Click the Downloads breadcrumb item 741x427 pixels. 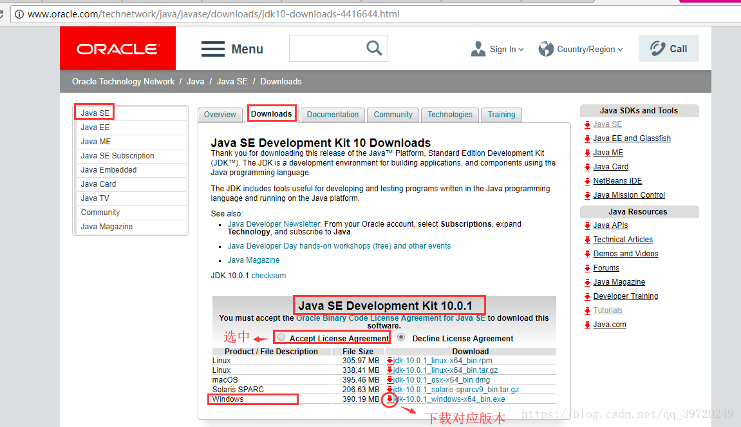pyautogui.click(x=281, y=81)
